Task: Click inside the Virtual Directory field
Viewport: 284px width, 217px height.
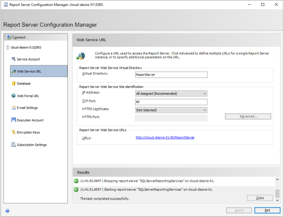Action: pos(171,75)
